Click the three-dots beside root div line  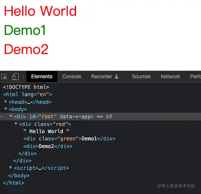click(x=2, y=117)
